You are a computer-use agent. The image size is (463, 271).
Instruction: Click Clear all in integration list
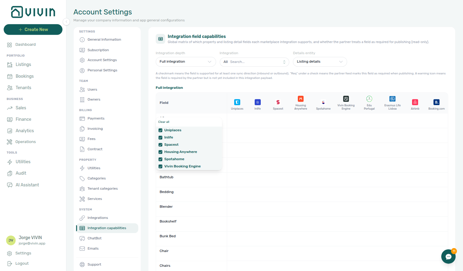point(164,122)
